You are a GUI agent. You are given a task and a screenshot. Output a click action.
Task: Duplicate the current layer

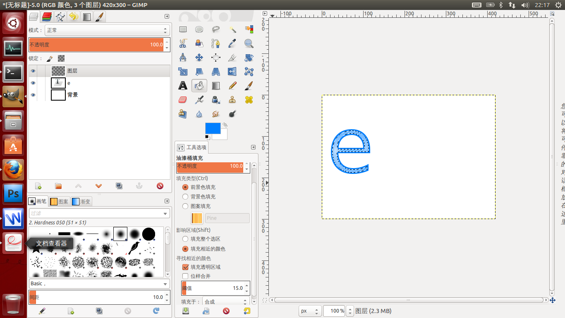tap(119, 186)
